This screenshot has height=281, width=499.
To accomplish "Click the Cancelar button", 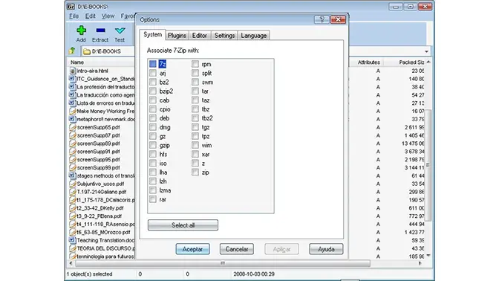I will pyautogui.click(x=237, y=249).
